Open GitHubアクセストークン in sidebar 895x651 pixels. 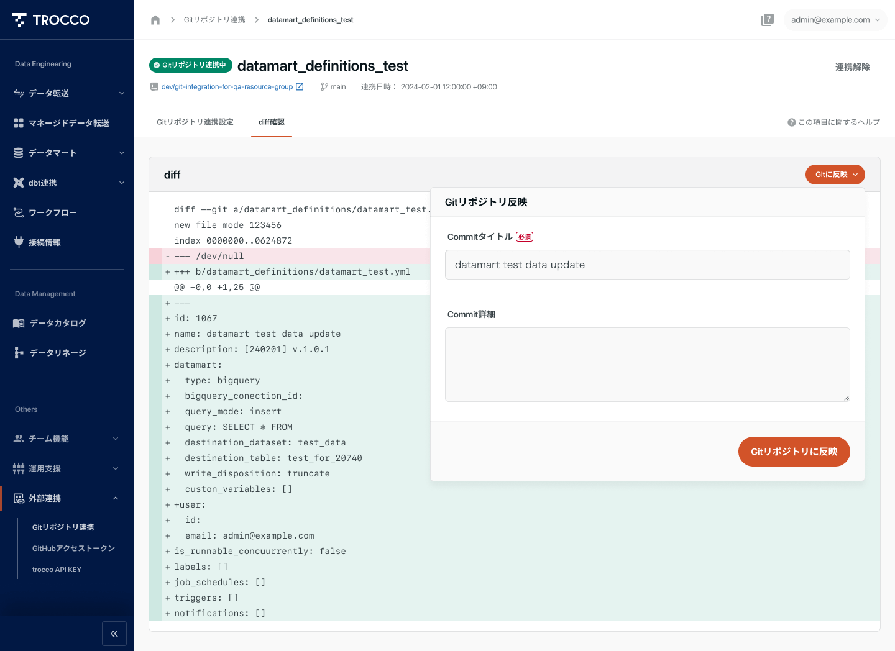[x=73, y=549]
